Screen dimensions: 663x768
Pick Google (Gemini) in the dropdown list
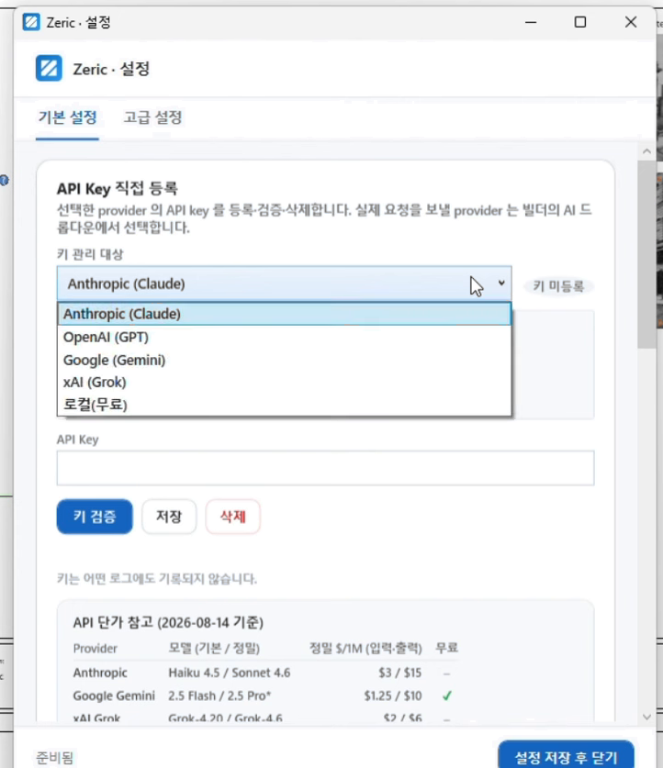coord(285,360)
